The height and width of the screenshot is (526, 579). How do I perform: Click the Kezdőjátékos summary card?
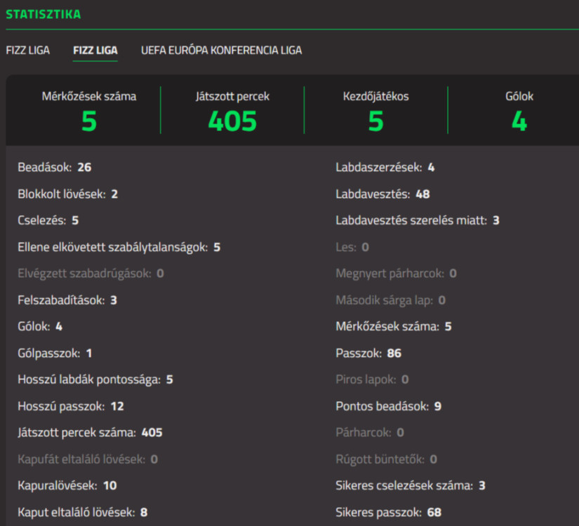pos(375,111)
